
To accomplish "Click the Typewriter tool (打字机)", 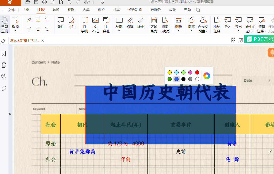I will click(x=85, y=25).
